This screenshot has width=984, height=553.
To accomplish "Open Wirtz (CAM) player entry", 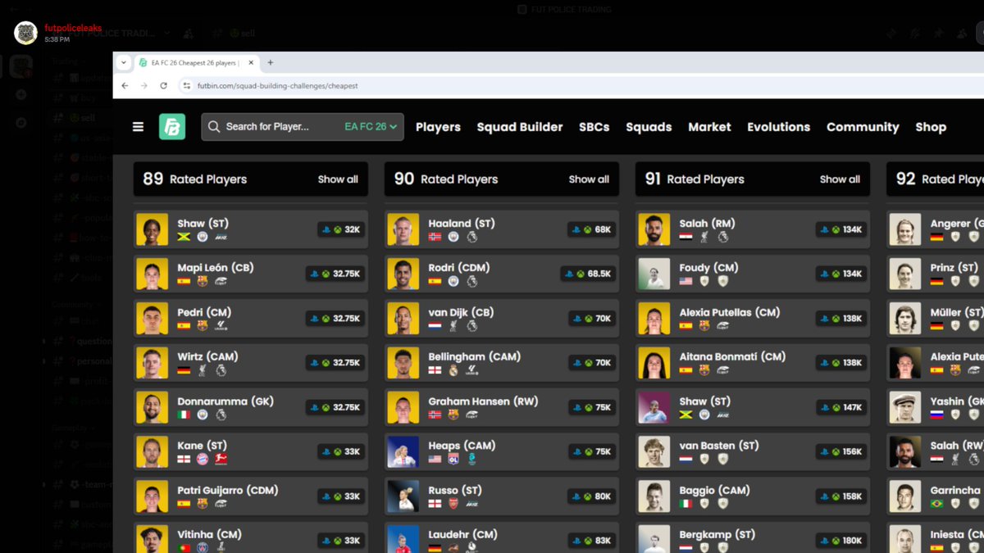I will [250, 363].
